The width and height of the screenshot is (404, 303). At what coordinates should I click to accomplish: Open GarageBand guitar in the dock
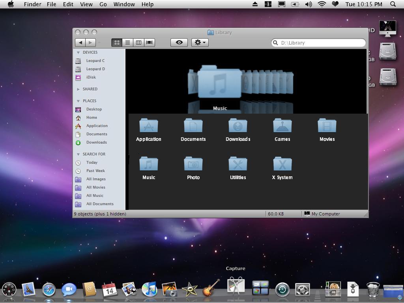pyautogui.click(x=211, y=288)
